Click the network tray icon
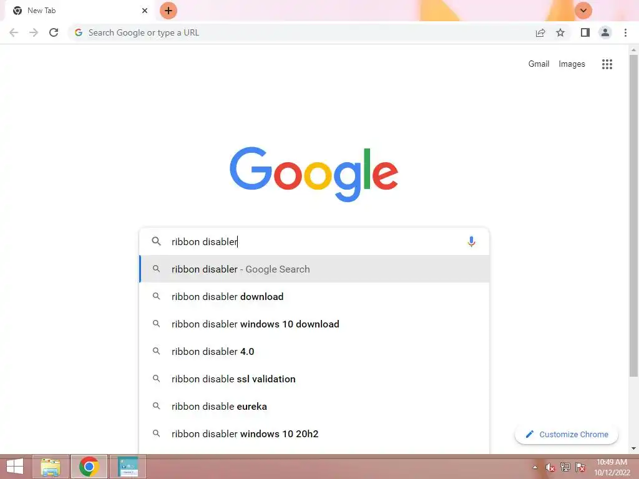Screen dimensions: 639x479 (565, 467)
